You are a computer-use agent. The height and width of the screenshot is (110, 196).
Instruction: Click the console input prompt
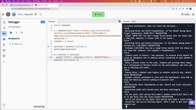coord(126,107)
